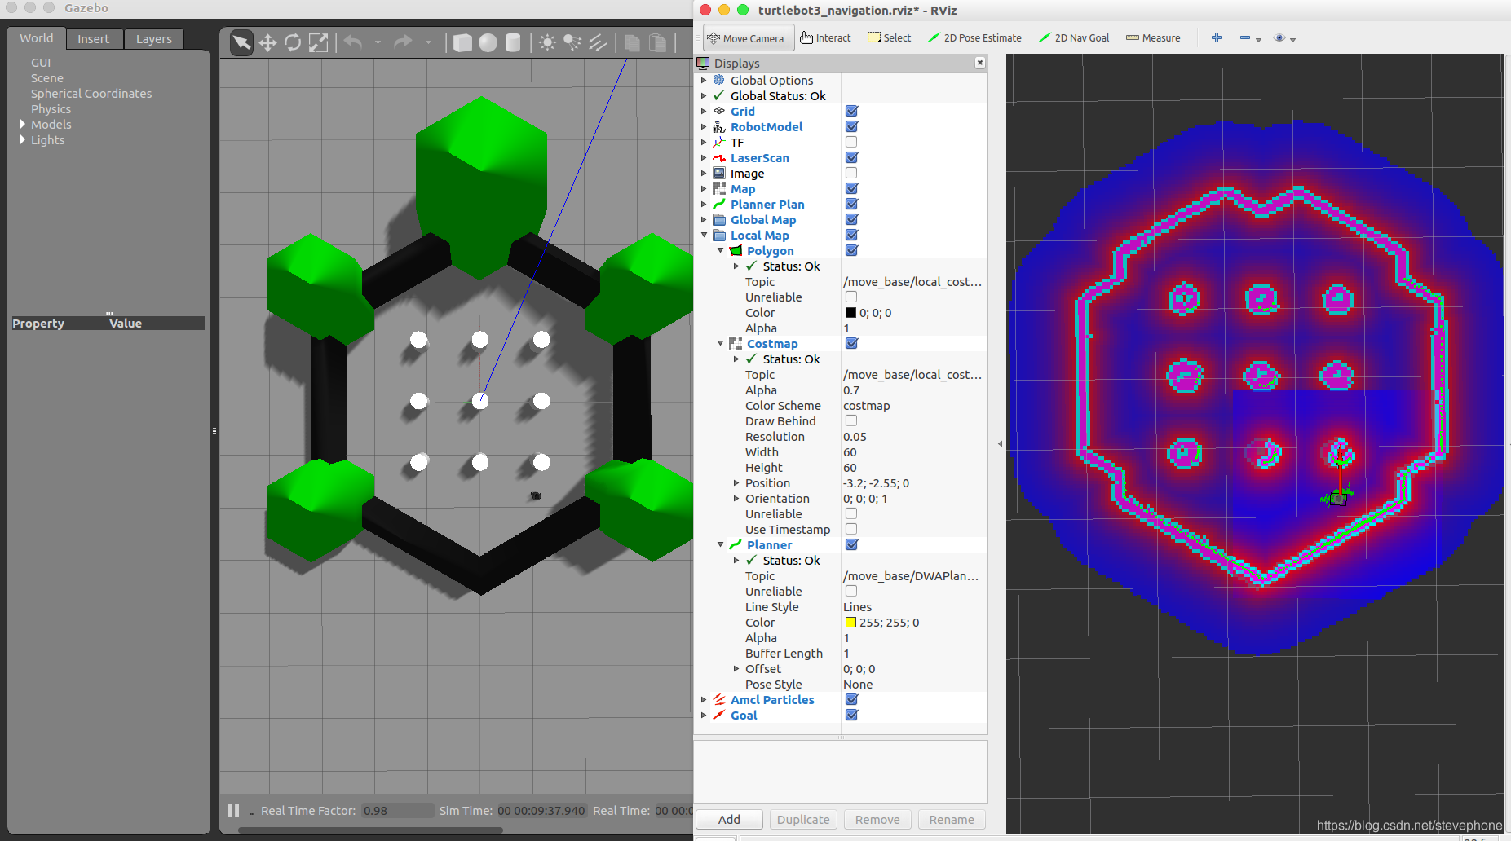Screen dimensions: 1511x841
Task: Activate 2D Nav Goal tool
Action: (x=1074, y=38)
